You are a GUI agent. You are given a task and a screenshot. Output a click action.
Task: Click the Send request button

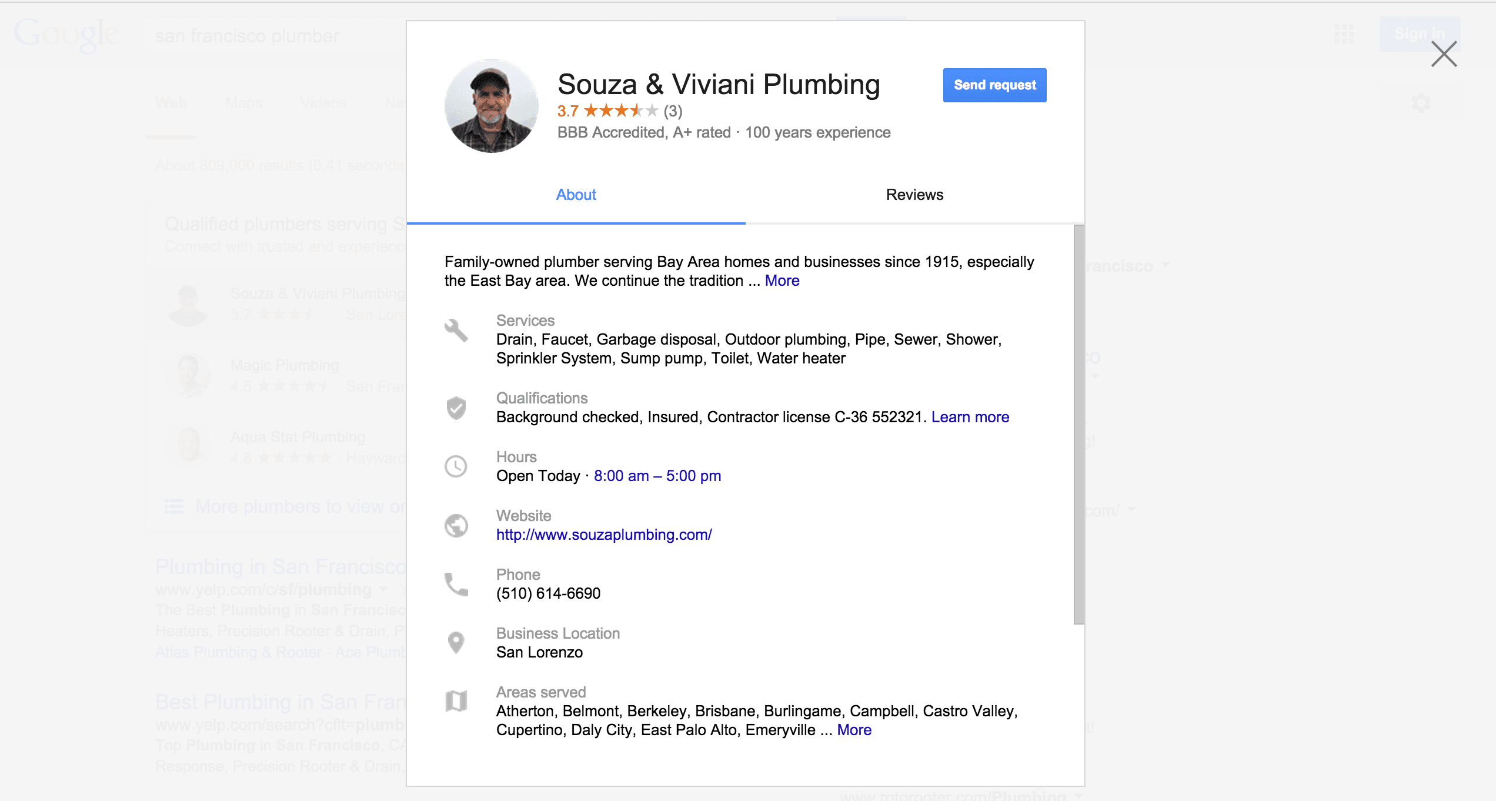(x=994, y=85)
